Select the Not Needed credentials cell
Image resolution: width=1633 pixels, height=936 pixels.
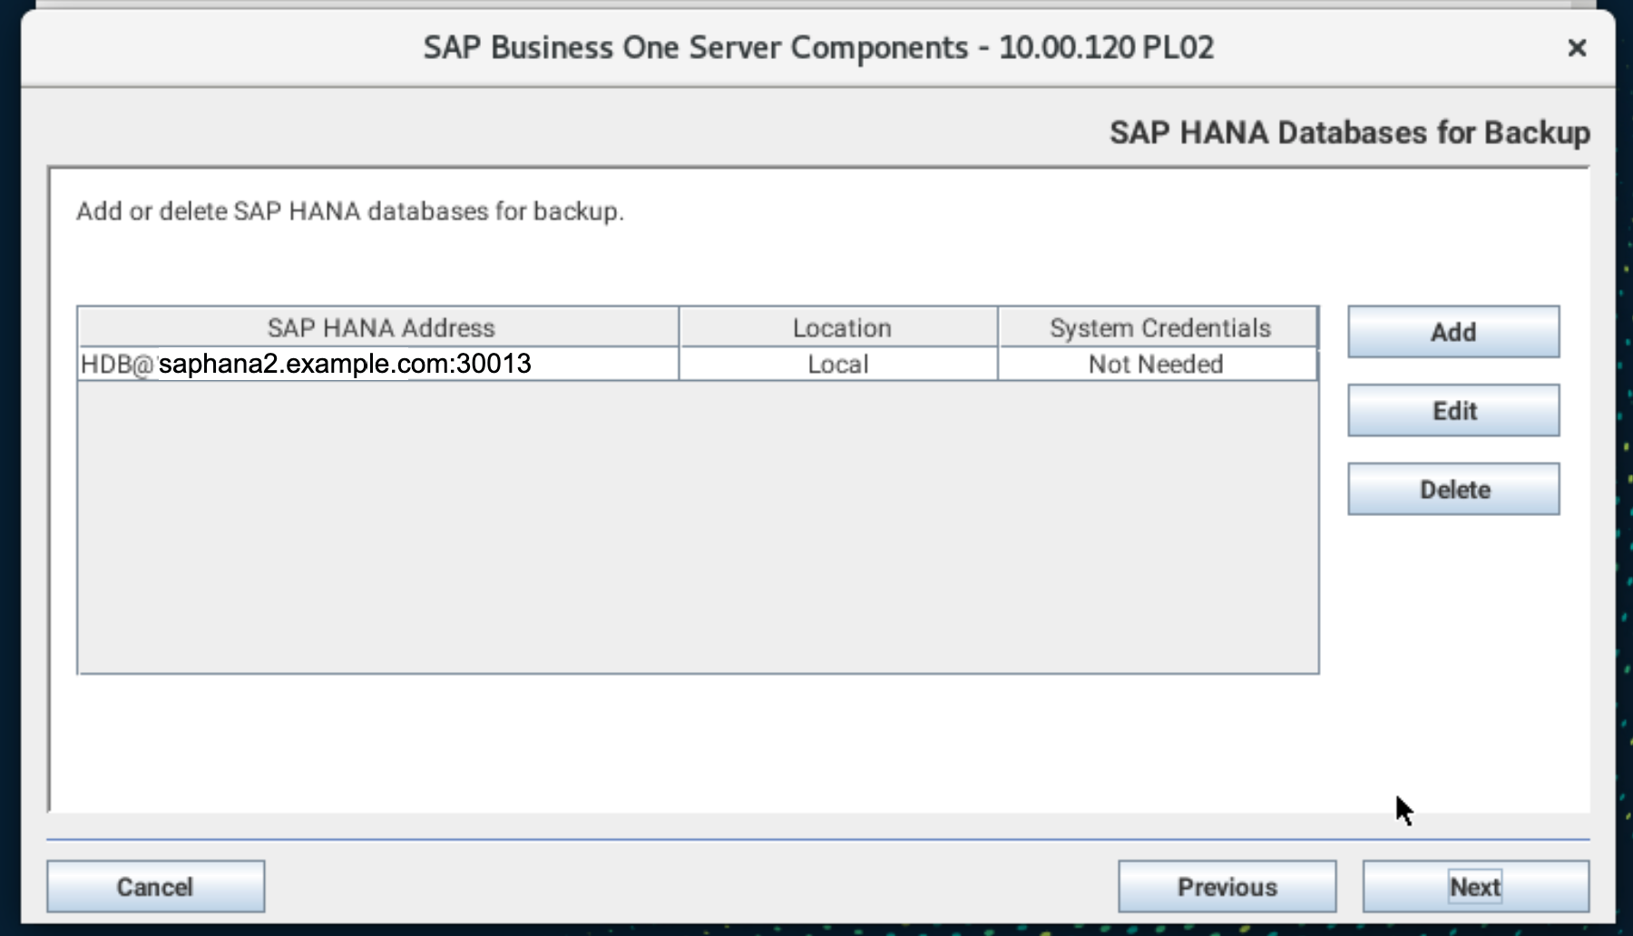(x=1157, y=364)
